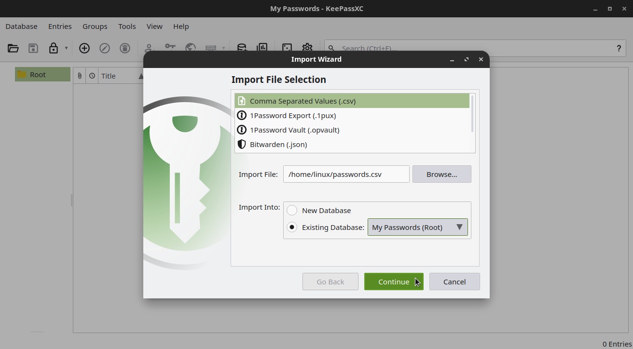Image resolution: width=633 pixels, height=349 pixels.
Task: Open the Help menu
Action: 181,27
